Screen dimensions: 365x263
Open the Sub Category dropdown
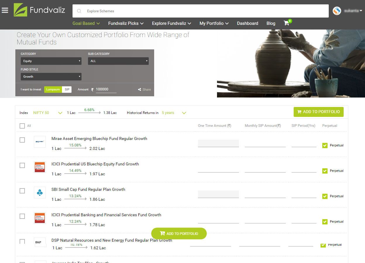click(x=118, y=61)
